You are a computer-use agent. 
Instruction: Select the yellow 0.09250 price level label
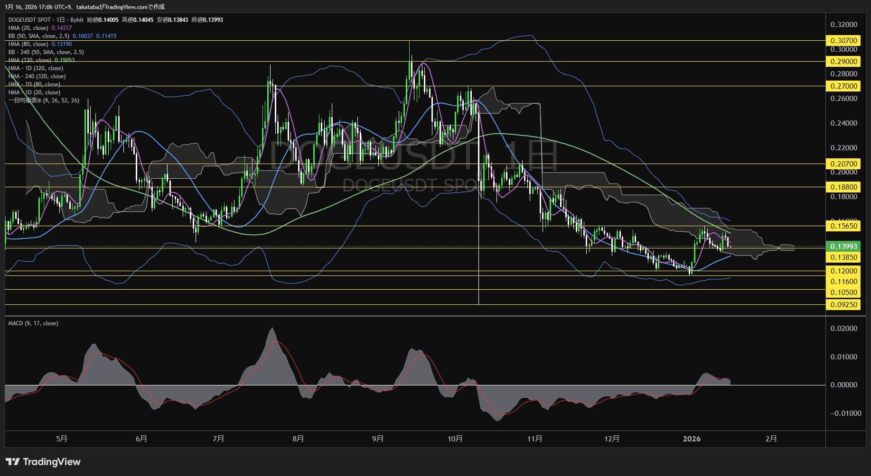point(843,304)
